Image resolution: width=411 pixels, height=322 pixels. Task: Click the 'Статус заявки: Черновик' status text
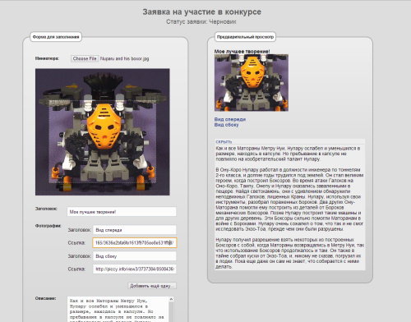coord(201,21)
